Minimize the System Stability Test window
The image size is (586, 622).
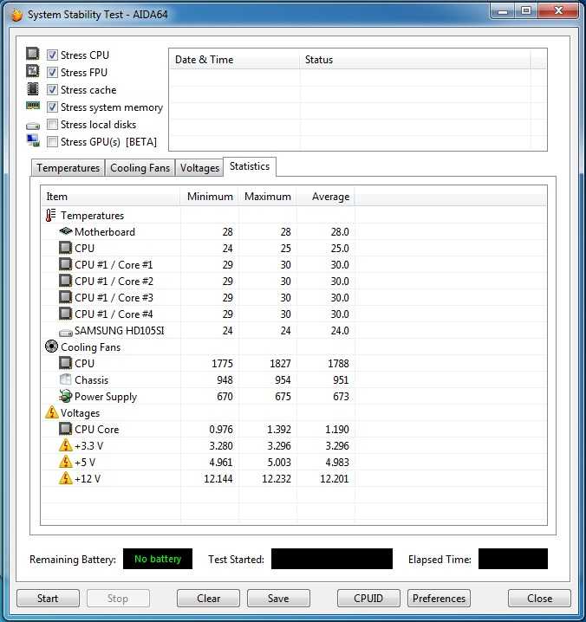coord(503,11)
